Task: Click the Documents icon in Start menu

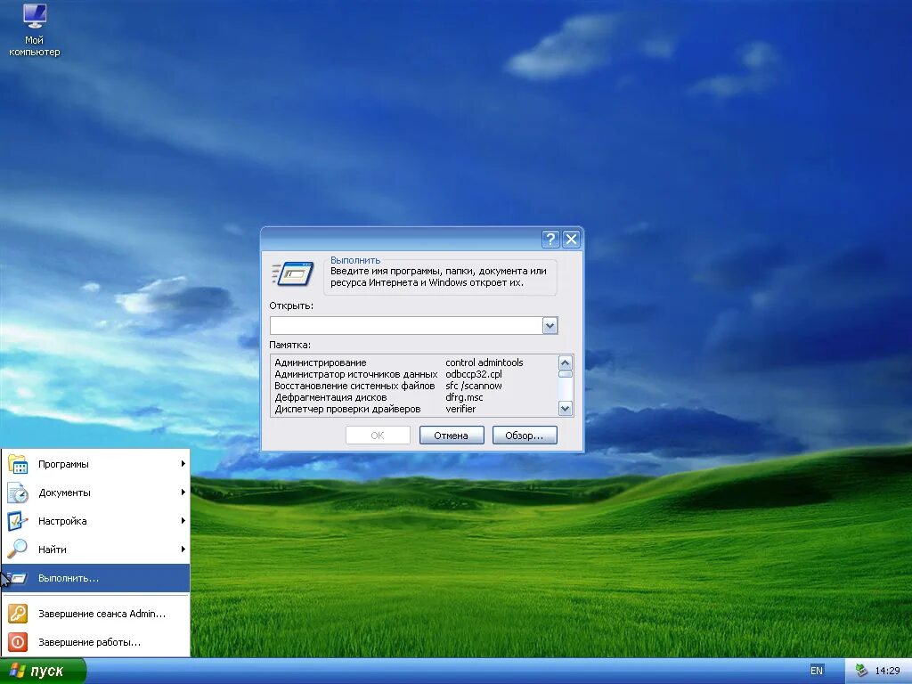Action: coord(18,493)
